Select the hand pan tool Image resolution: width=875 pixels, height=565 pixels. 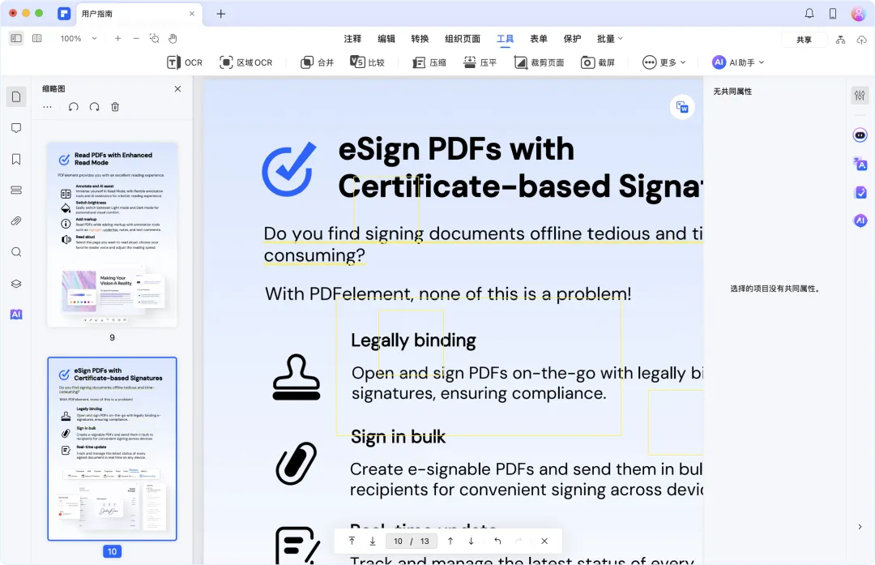pos(173,39)
